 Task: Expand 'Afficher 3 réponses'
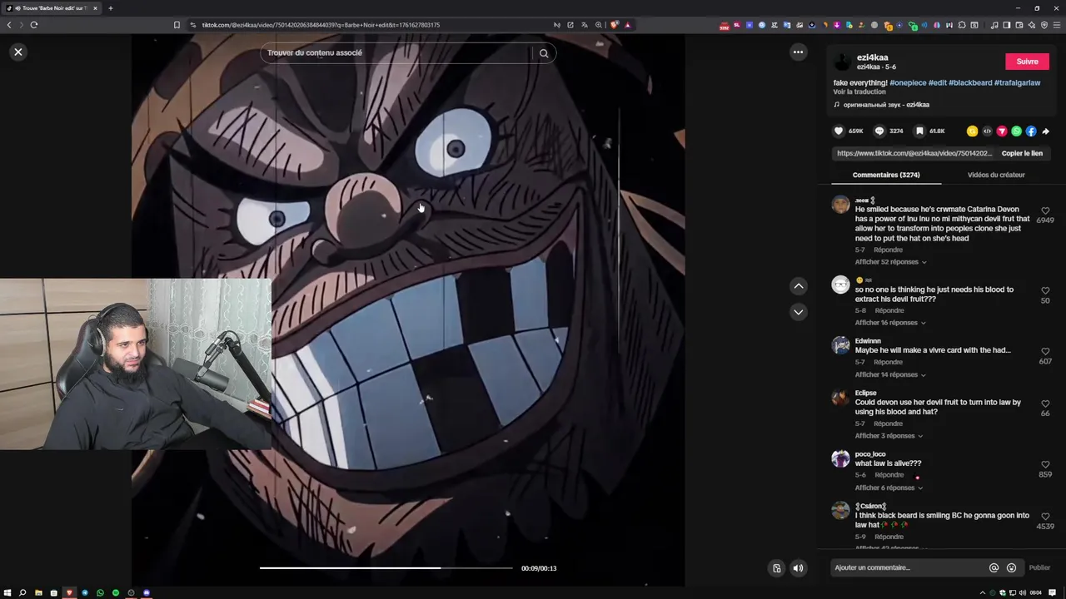[889, 436]
